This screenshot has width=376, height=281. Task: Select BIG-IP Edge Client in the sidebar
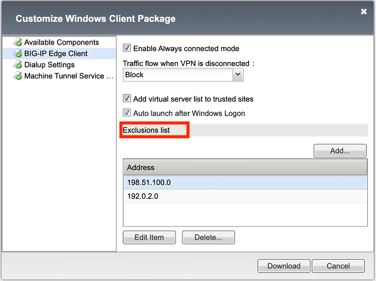(59, 53)
